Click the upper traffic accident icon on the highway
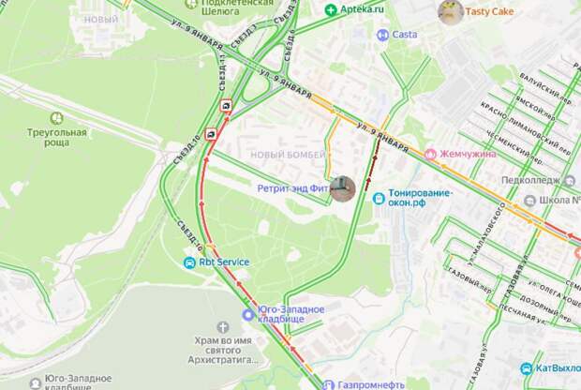Screen dimensions: 581x390 (x=226, y=106)
